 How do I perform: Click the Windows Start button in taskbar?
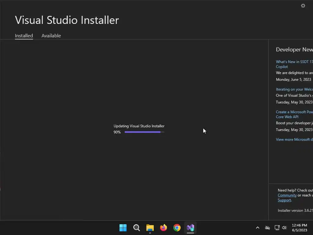(x=123, y=228)
